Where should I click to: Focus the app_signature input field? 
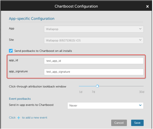click(x=94, y=72)
